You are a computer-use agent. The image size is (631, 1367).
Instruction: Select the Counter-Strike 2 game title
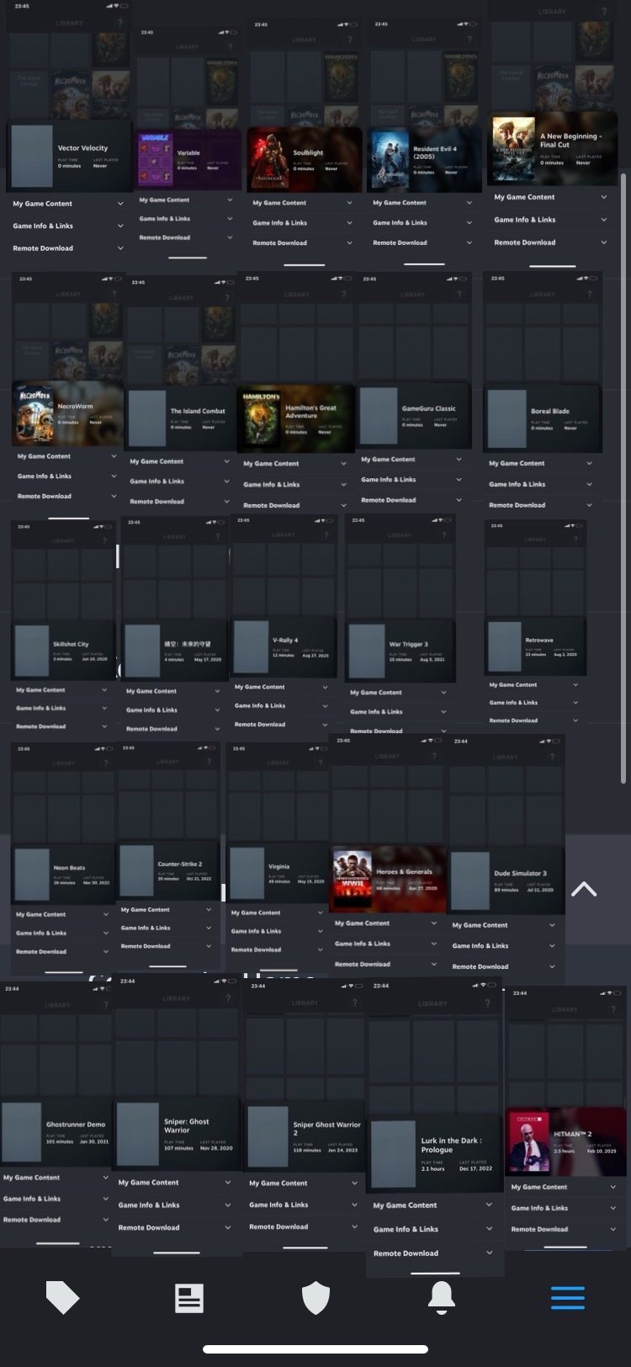point(180,864)
